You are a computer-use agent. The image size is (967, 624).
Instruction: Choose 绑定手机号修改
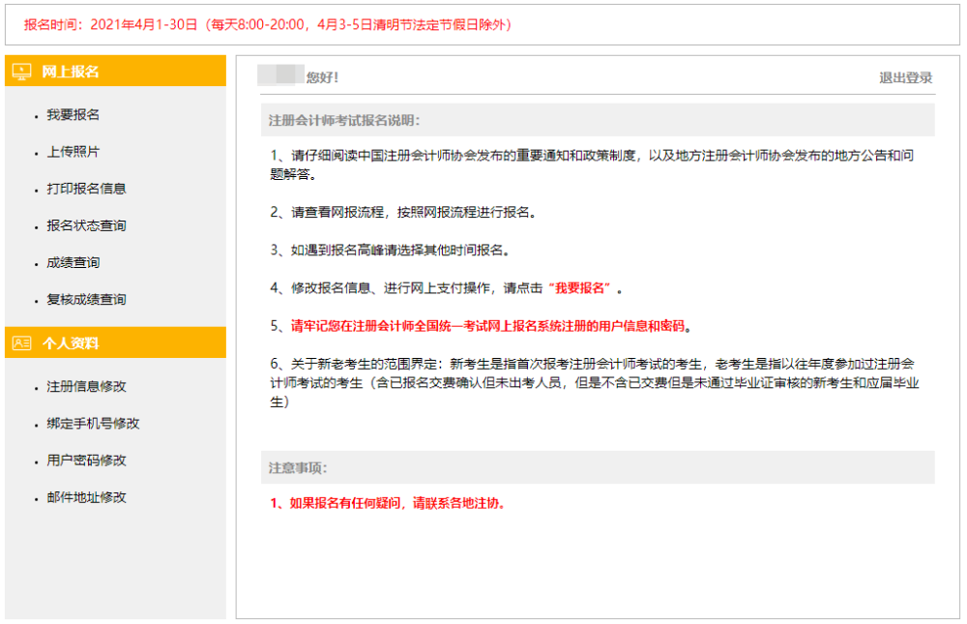tap(93, 424)
